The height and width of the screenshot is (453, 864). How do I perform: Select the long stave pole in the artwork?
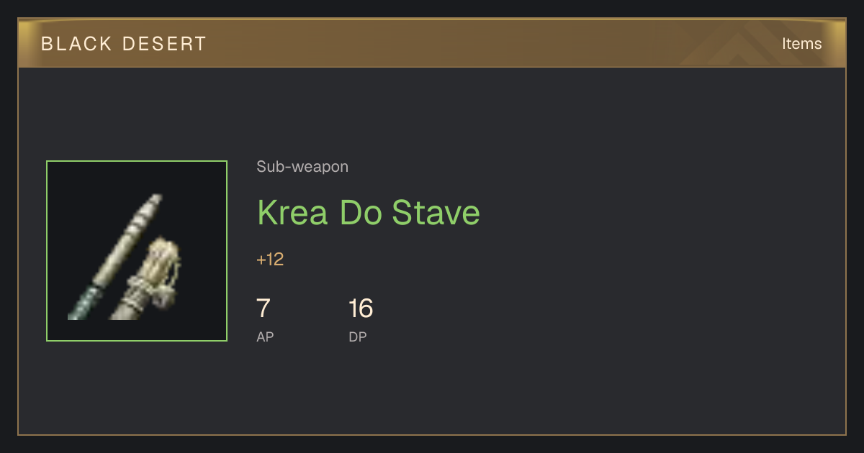point(117,256)
